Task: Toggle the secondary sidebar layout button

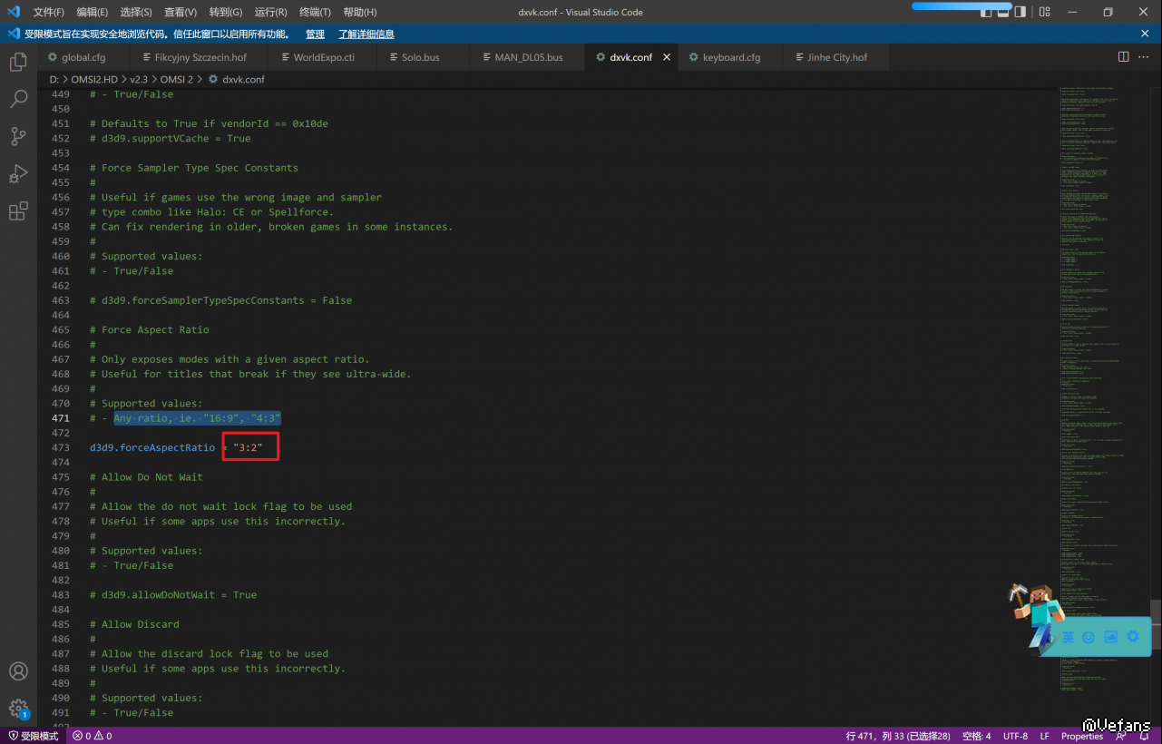Action: tap(1020, 12)
